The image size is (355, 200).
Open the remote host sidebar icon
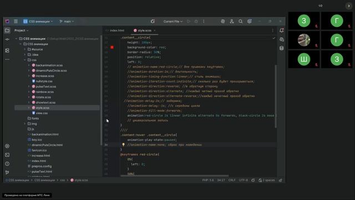pos(282,39)
